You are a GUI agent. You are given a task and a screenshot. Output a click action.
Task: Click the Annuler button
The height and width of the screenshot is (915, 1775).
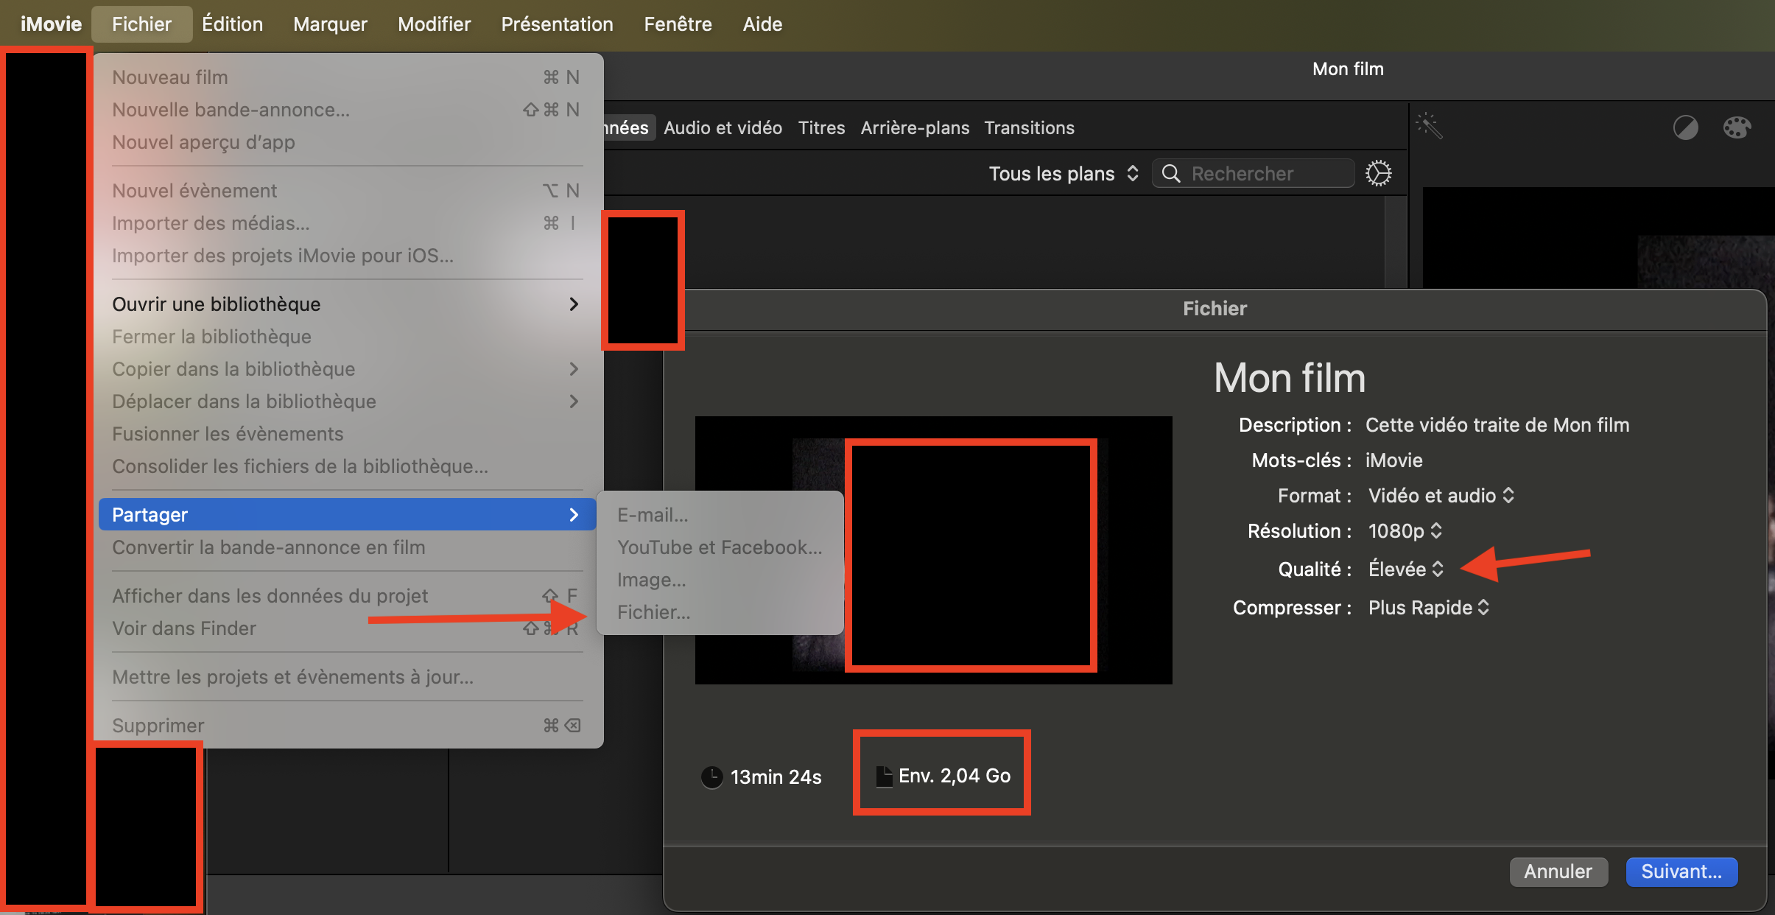pos(1558,872)
